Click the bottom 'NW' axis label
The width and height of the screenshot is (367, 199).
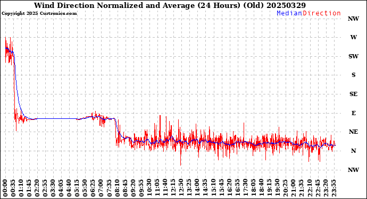[353, 170]
